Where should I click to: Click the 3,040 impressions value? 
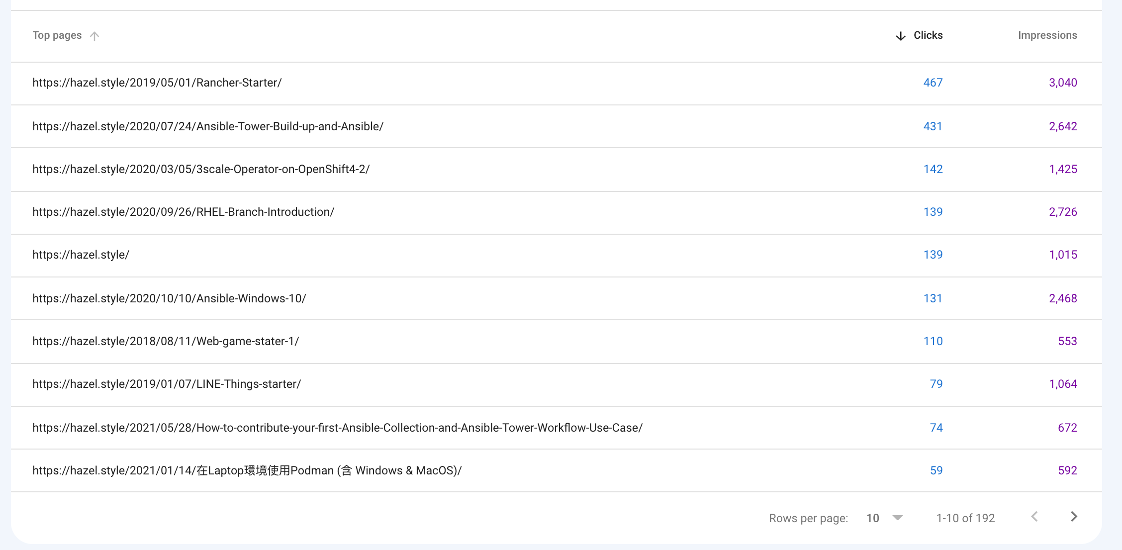click(x=1063, y=83)
